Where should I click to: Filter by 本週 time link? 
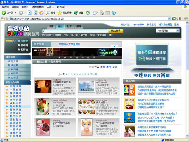pyautogui.click(x=103, y=67)
